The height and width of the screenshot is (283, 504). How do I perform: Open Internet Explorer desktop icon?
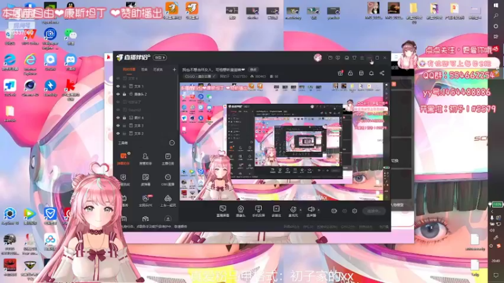[30, 64]
